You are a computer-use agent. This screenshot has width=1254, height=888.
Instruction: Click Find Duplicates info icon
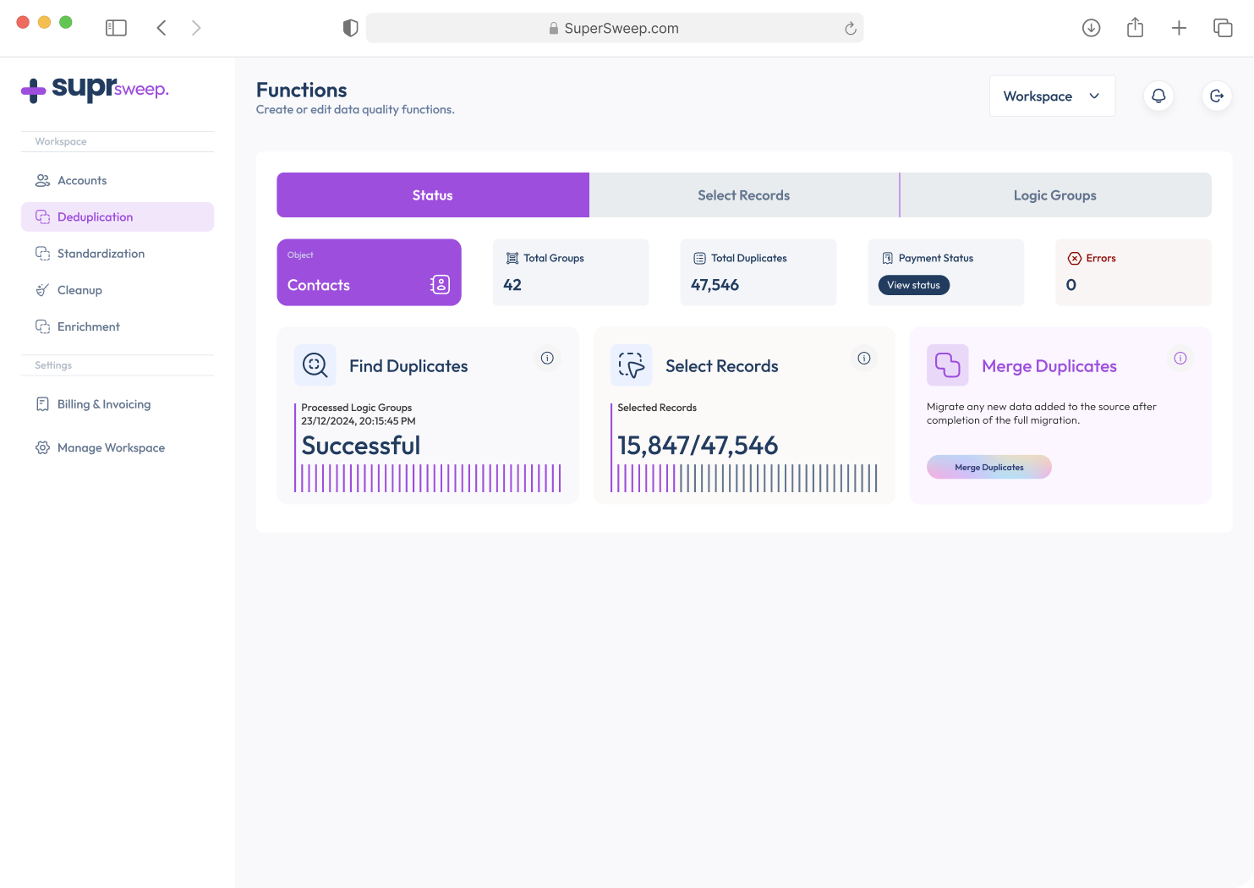(x=547, y=358)
